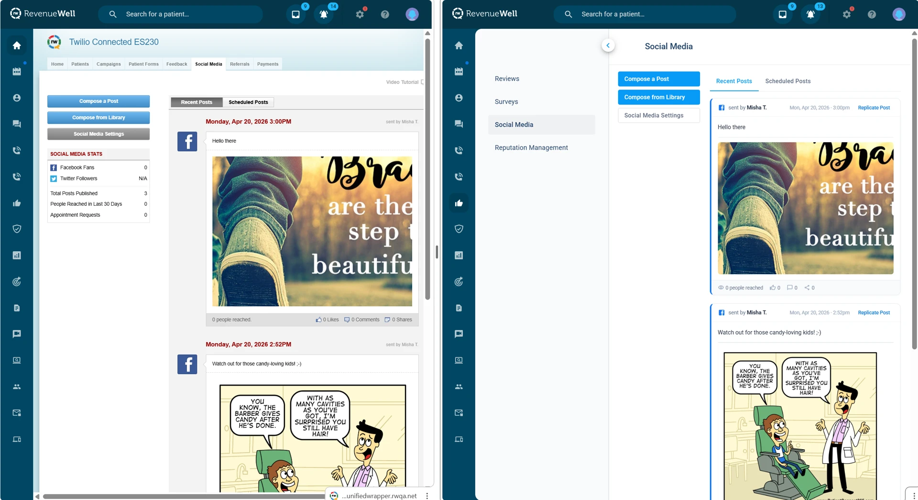Click the patient search field in right window

click(x=650, y=14)
